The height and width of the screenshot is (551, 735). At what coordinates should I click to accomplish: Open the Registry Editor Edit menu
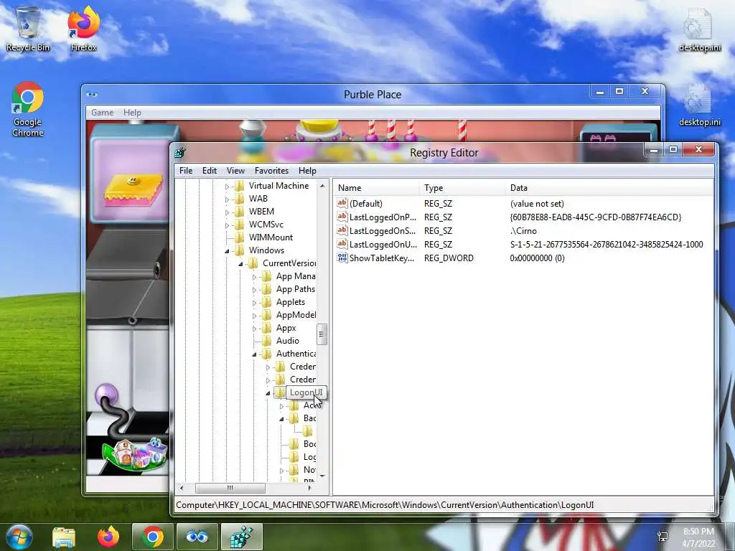pos(209,171)
